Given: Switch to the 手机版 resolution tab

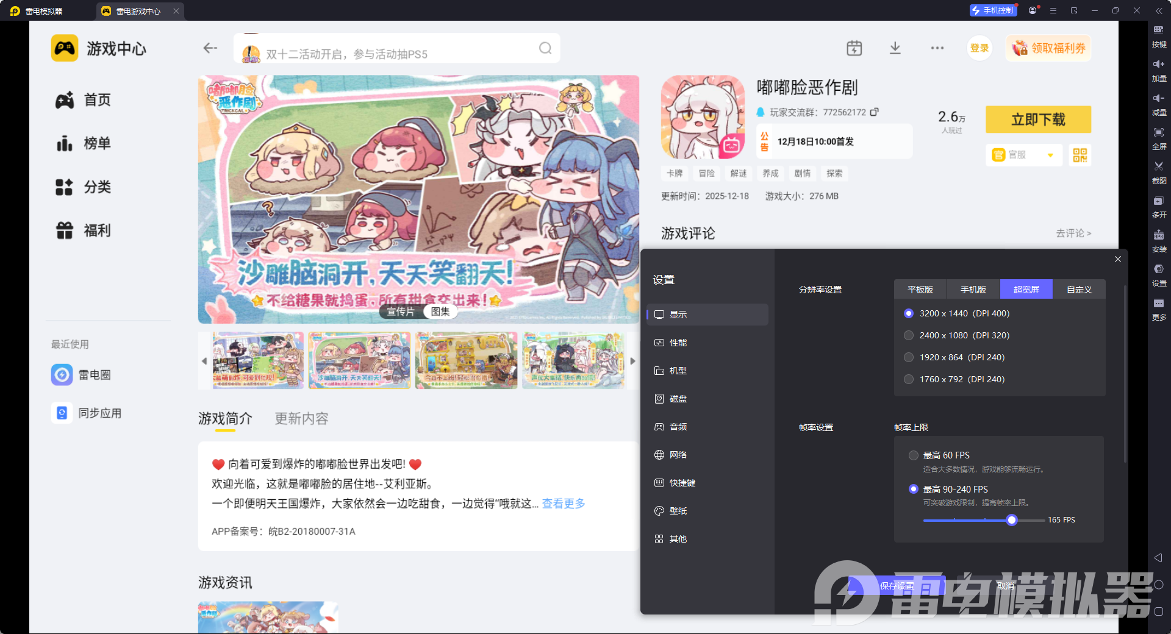Looking at the screenshot, I should pyautogui.click(x=972, y=289).
